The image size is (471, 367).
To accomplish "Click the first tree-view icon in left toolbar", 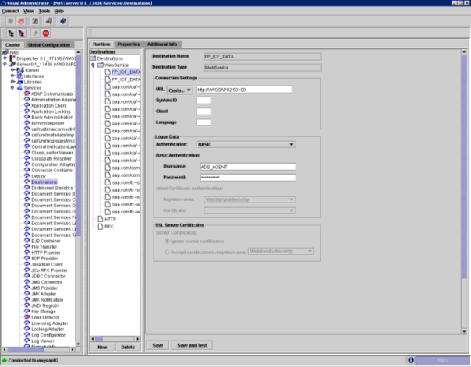I will click(x=11, y=34).
